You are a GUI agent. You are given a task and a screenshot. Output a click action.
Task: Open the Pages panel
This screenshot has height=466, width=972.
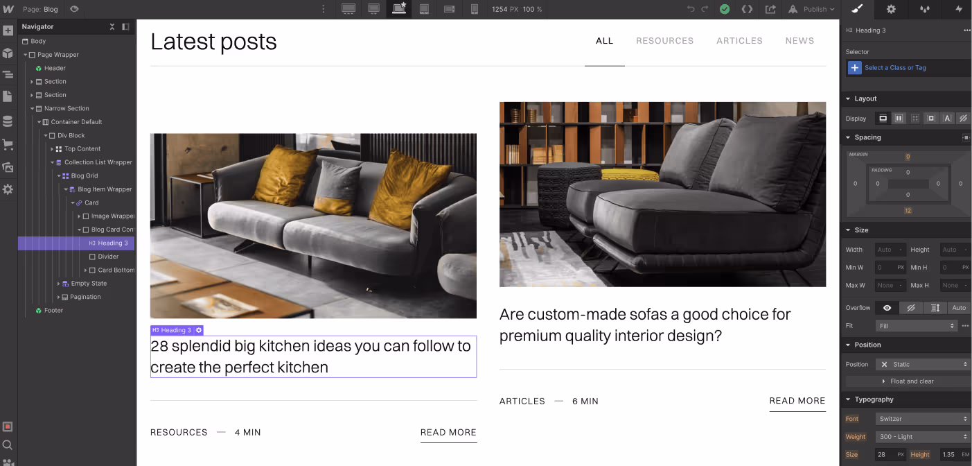8,96
